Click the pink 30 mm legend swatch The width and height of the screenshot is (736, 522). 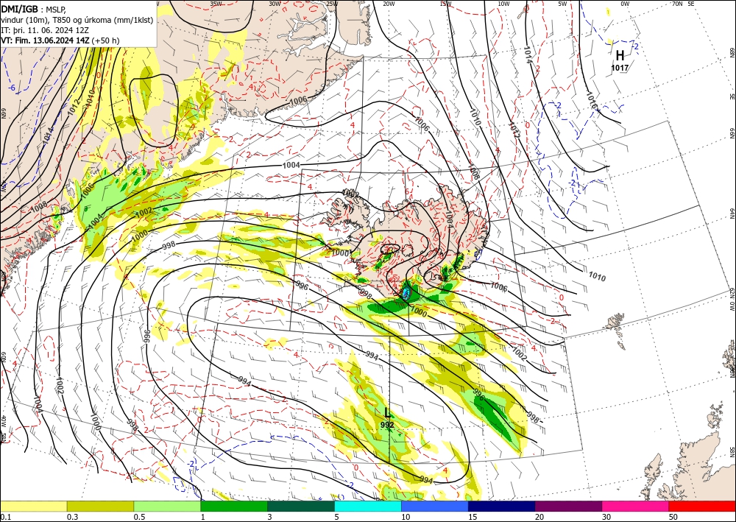pos(636,506)
